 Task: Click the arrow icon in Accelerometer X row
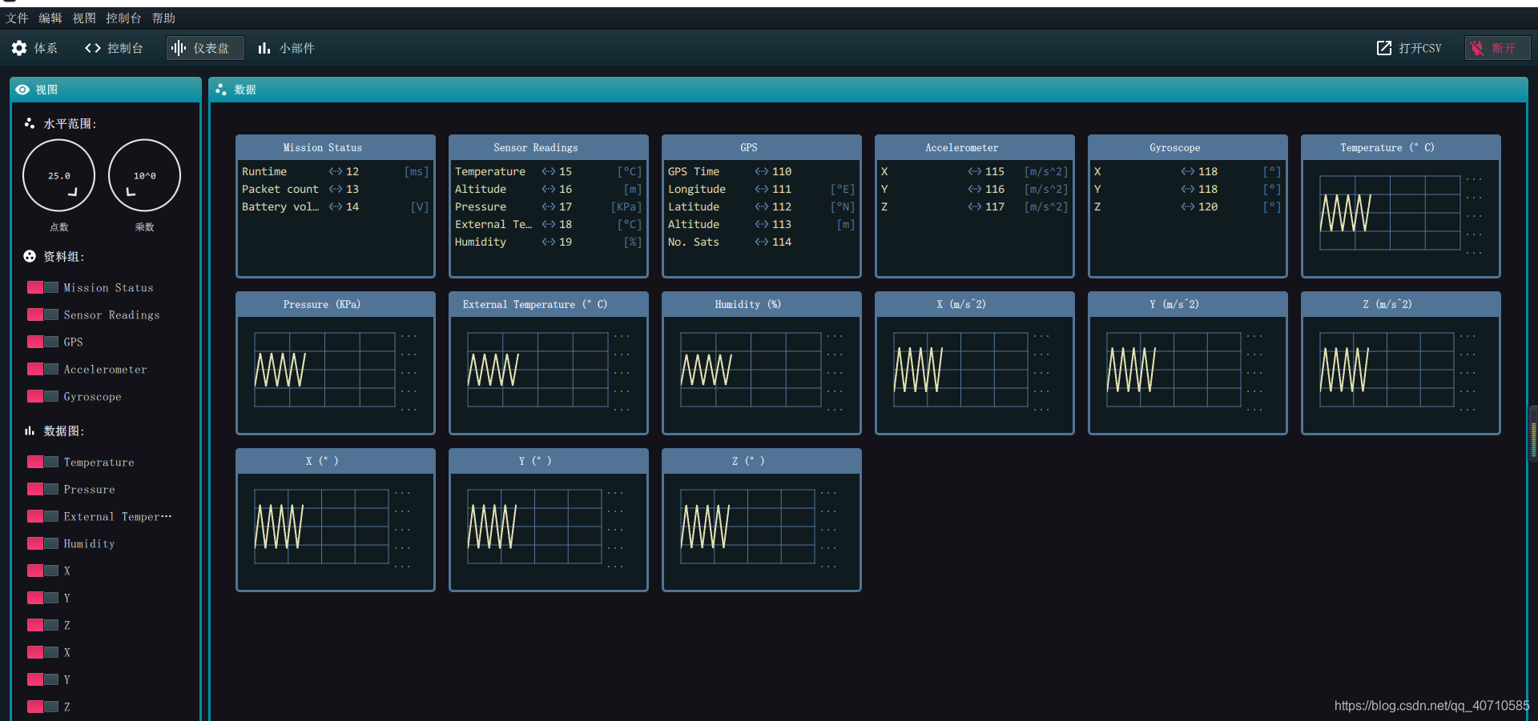(975, 171)
